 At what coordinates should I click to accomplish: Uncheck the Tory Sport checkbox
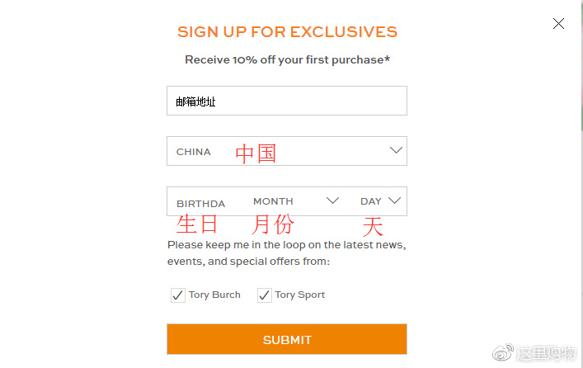(265, 295)
